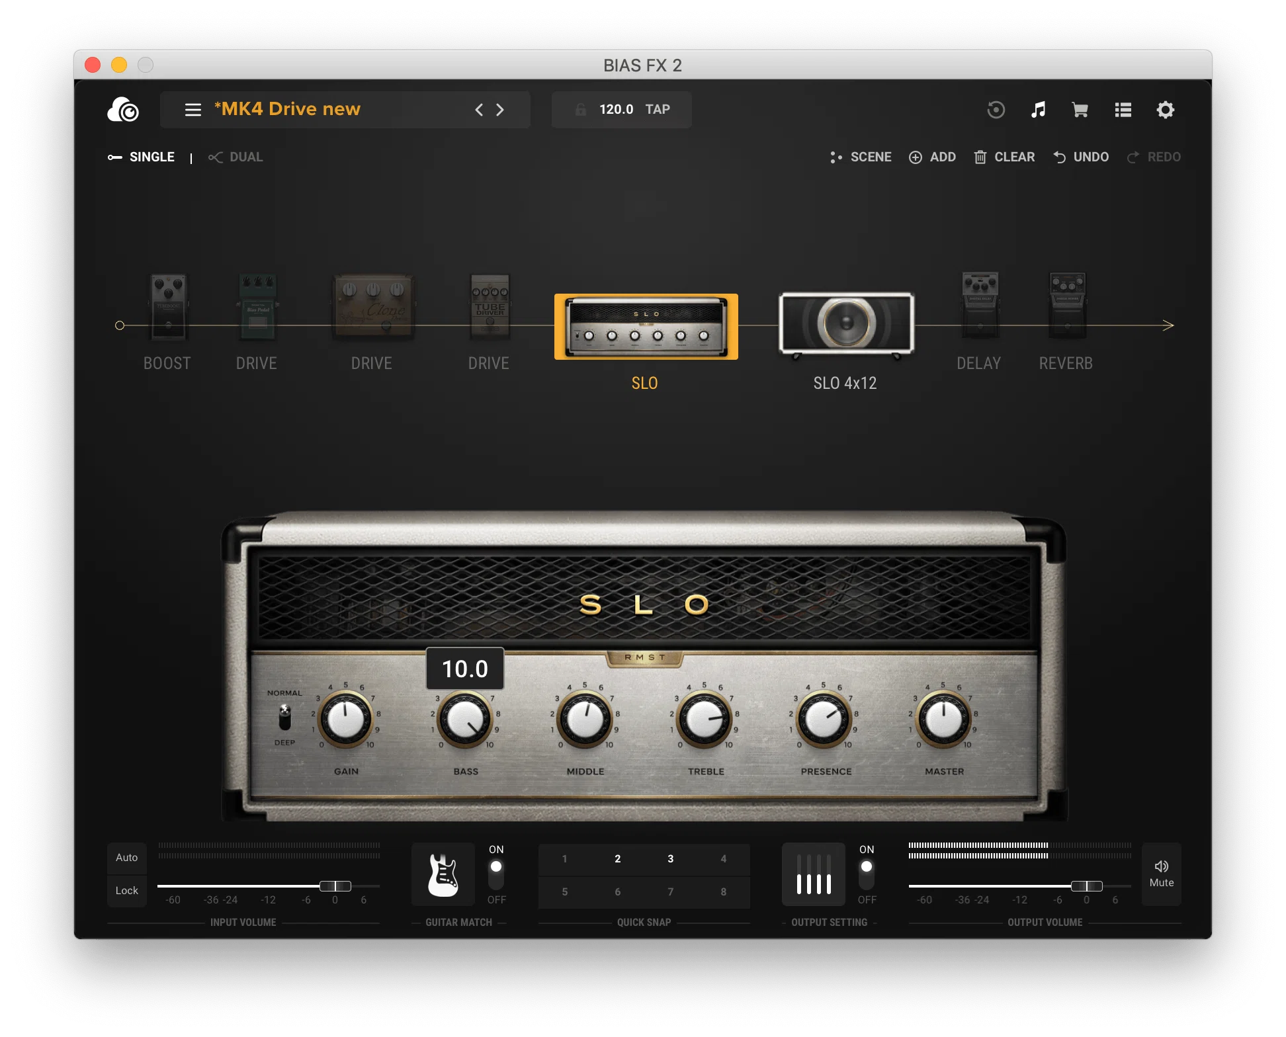Open the settings gear icon
The height and width of the screenshot is (1037, 1286).
pyautogui.click(x=1165, y=110)
